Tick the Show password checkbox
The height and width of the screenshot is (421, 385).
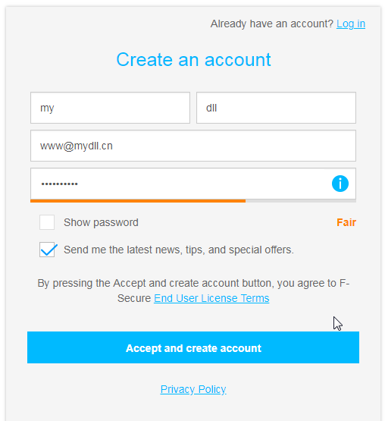click(x=47, y=222)
